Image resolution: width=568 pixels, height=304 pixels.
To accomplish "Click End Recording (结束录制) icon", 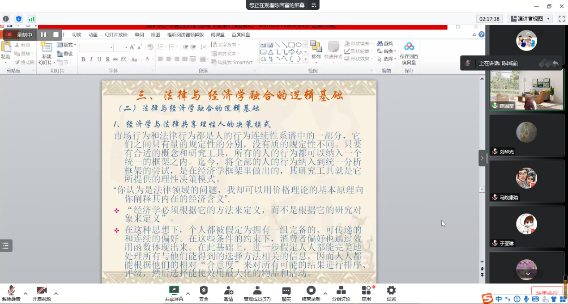I will (x=311, y=293).
